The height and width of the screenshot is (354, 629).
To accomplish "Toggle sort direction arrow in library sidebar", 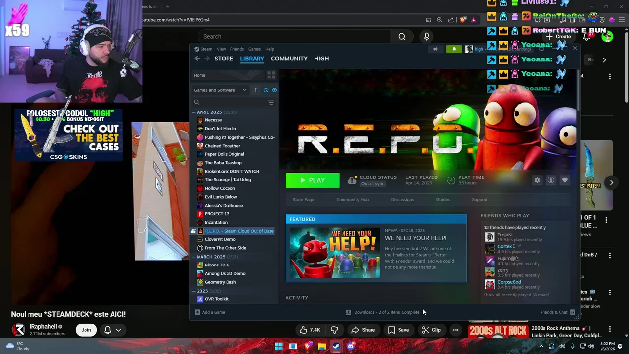I will tap(255, 90).
